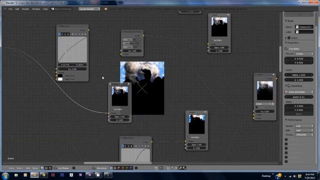Click Fac 1.000 slider on Hue Saturation node
Image resolution: width=320 pixels, height=180 pixels.
click(132, 51)
